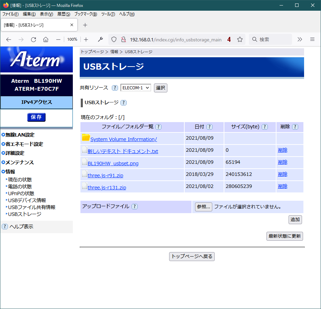The width and height of the screenshot is (321, 309).
Task: Open the 表示(V) menu
Action: (47, 14)
